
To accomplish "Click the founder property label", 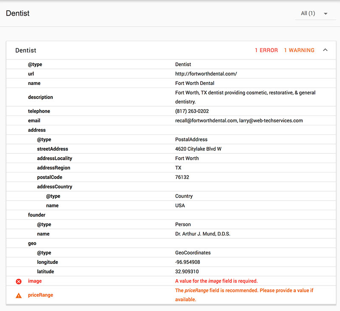I will [37, 215].
